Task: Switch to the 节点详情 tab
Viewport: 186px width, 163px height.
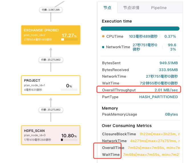Action: coord(131,8)
